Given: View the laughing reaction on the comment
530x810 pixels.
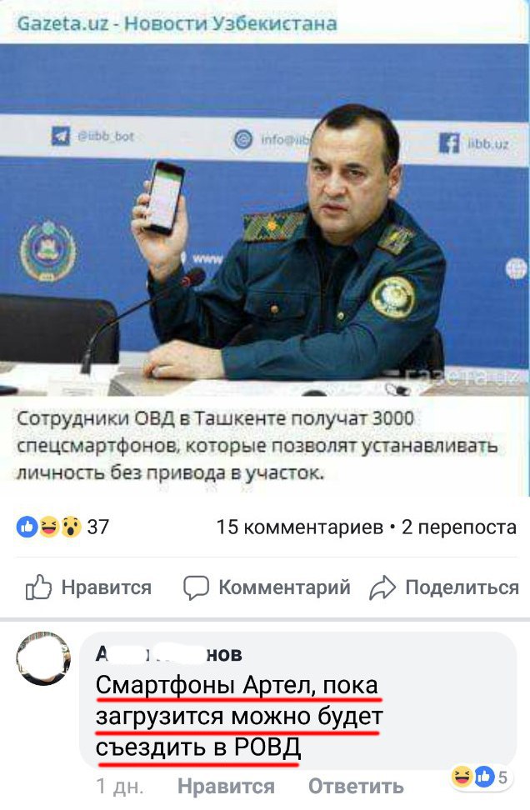Looking at the screenshot, I should click(462, 776).
